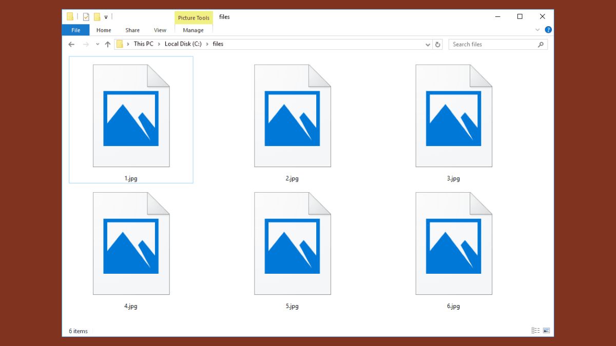Image resolution: width=616 pixels, height=346 pixels.
Task: Open the Customize Quick Access Toolbar dropdown
Action: tap(106, 16)
